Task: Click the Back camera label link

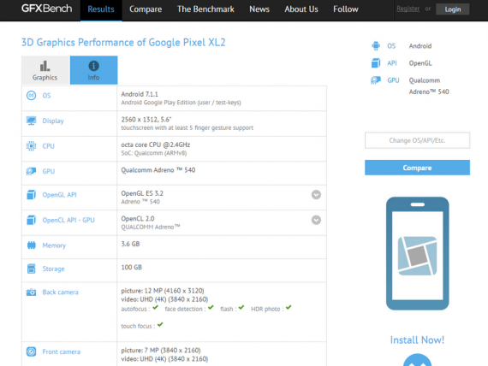Action: click(x=61, y=292)
